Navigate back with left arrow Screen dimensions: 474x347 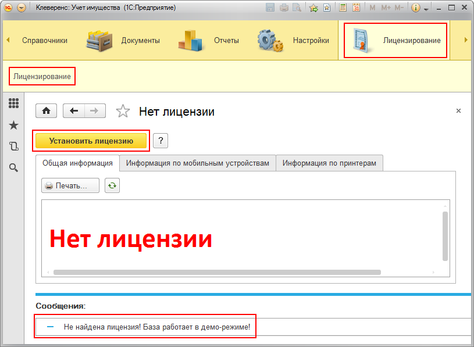(x=74, y=111)
